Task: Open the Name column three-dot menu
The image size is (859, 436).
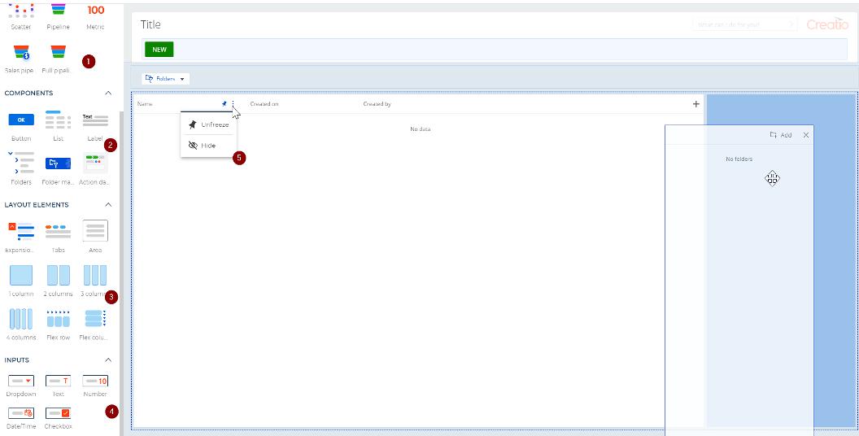Action: 233,103
